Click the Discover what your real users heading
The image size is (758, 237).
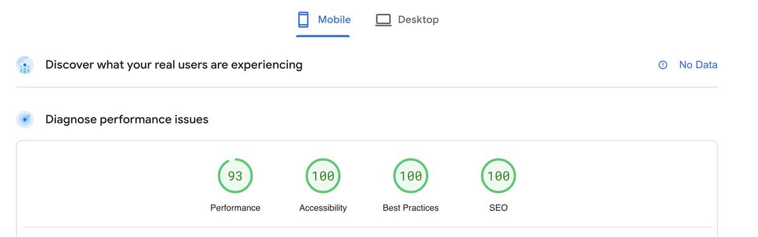(174, 65)
